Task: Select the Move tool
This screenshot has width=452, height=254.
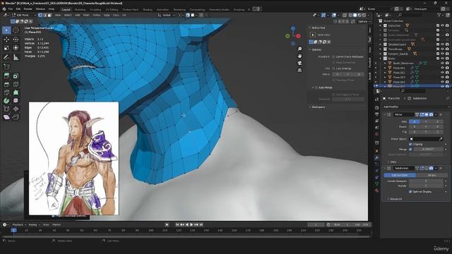Action: pyautogui.click(x=6, y=40)
